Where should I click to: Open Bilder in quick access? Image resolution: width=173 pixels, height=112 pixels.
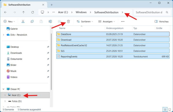[x=12, y=65]
